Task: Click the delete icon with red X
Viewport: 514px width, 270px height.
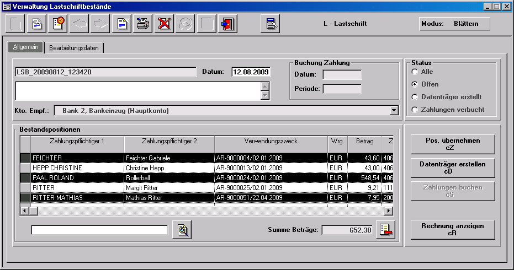Action: pos(163,24)
